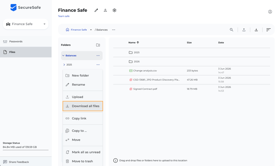Viewport: 280px width, 166px height.
Task: Create new folder via Folders panel icon
Action: tap(98, 45)
